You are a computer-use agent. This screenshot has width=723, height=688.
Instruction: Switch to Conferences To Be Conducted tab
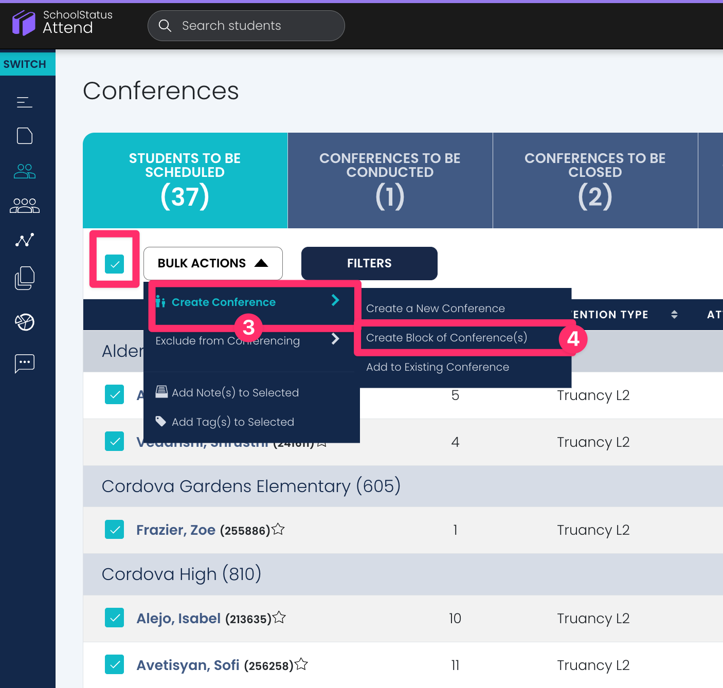point(390,180)
